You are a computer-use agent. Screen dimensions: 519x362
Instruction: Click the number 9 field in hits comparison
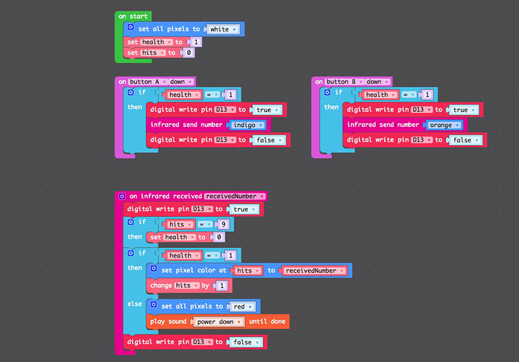pyautogui.click(x=223, y=224)
